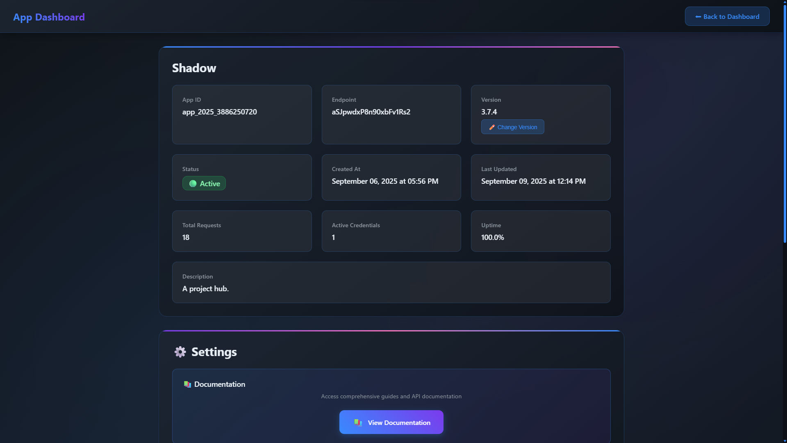Click the Active status badge
Screen dimensions: 787x443
pos(204,183)
